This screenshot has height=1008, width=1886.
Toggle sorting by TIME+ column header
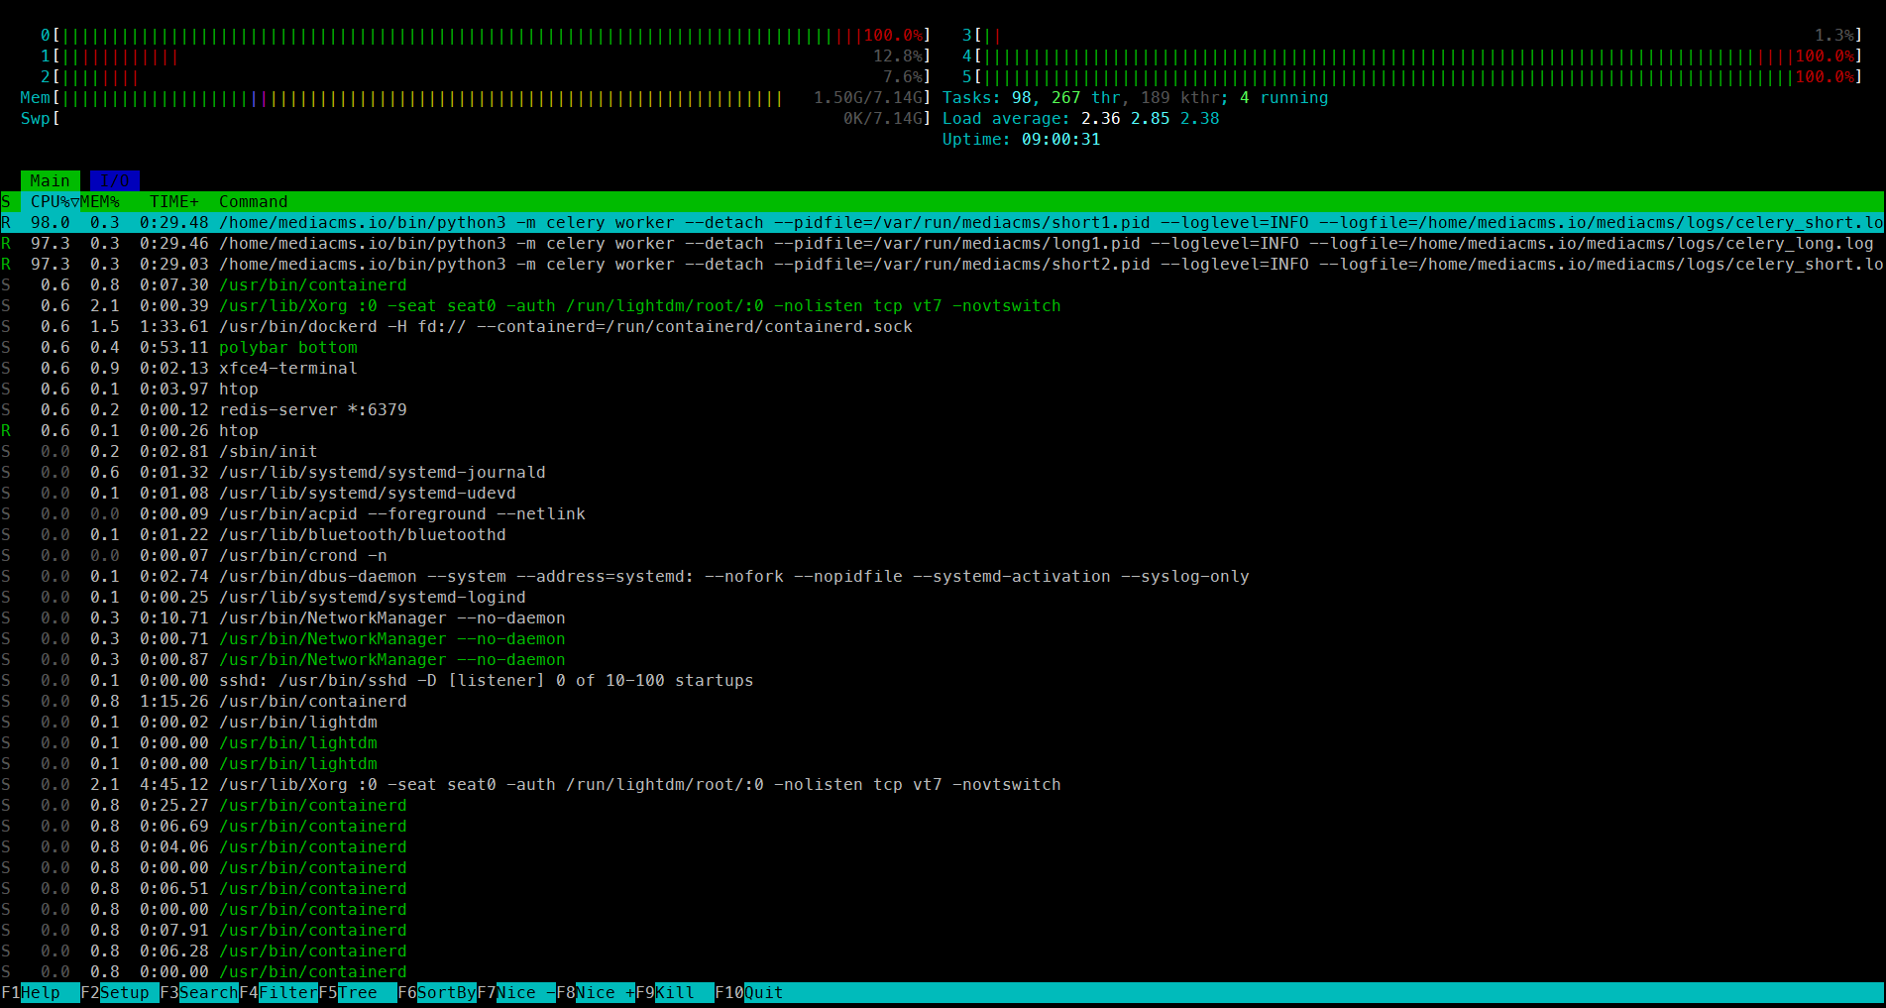point(173,201)
